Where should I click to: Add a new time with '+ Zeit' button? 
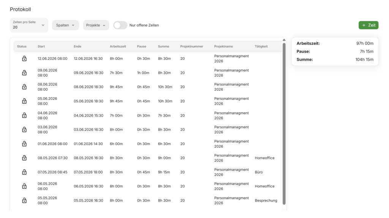pos(368,25)
